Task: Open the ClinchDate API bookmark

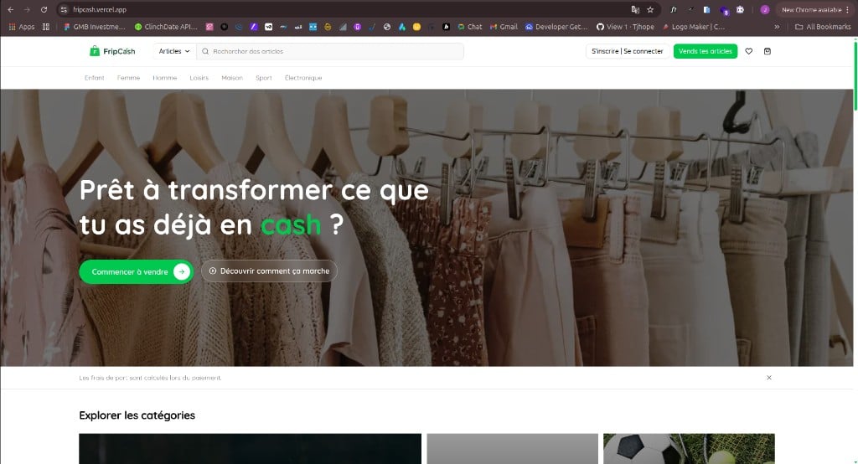Action: pos(166,26)
